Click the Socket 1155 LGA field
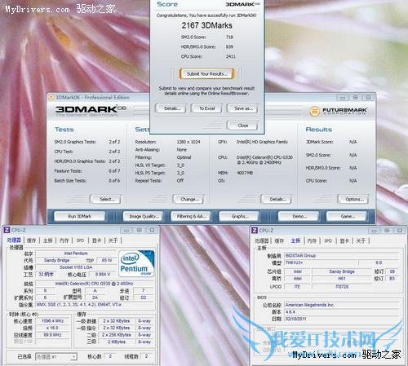408x366 pixels. click(76, 267)
